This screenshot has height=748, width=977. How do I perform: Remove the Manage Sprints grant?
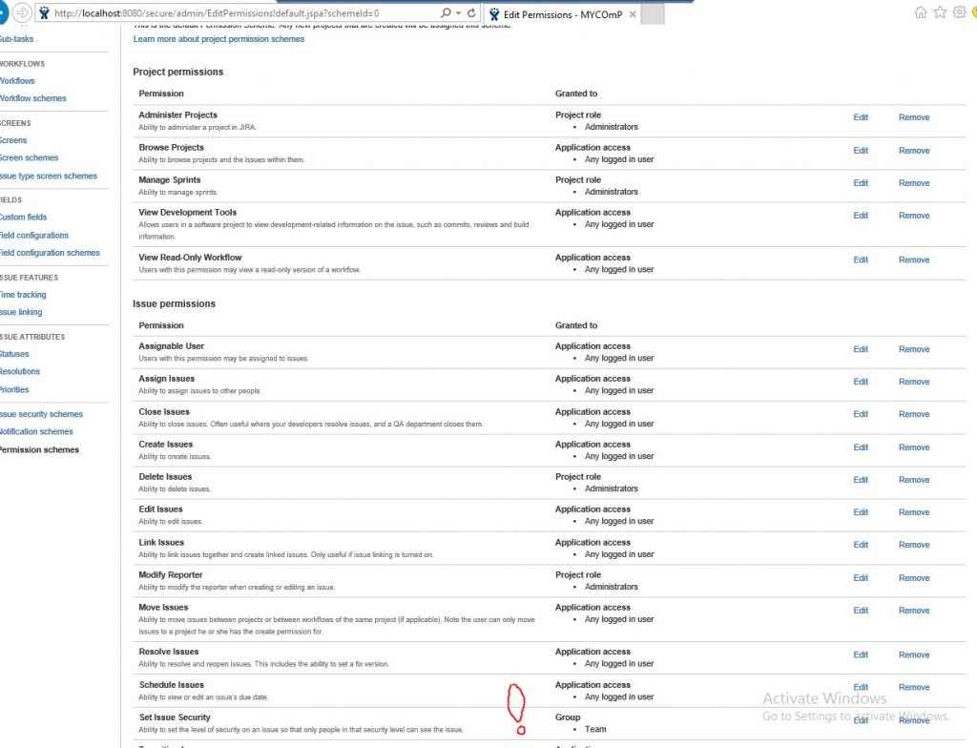click(914, 182)
